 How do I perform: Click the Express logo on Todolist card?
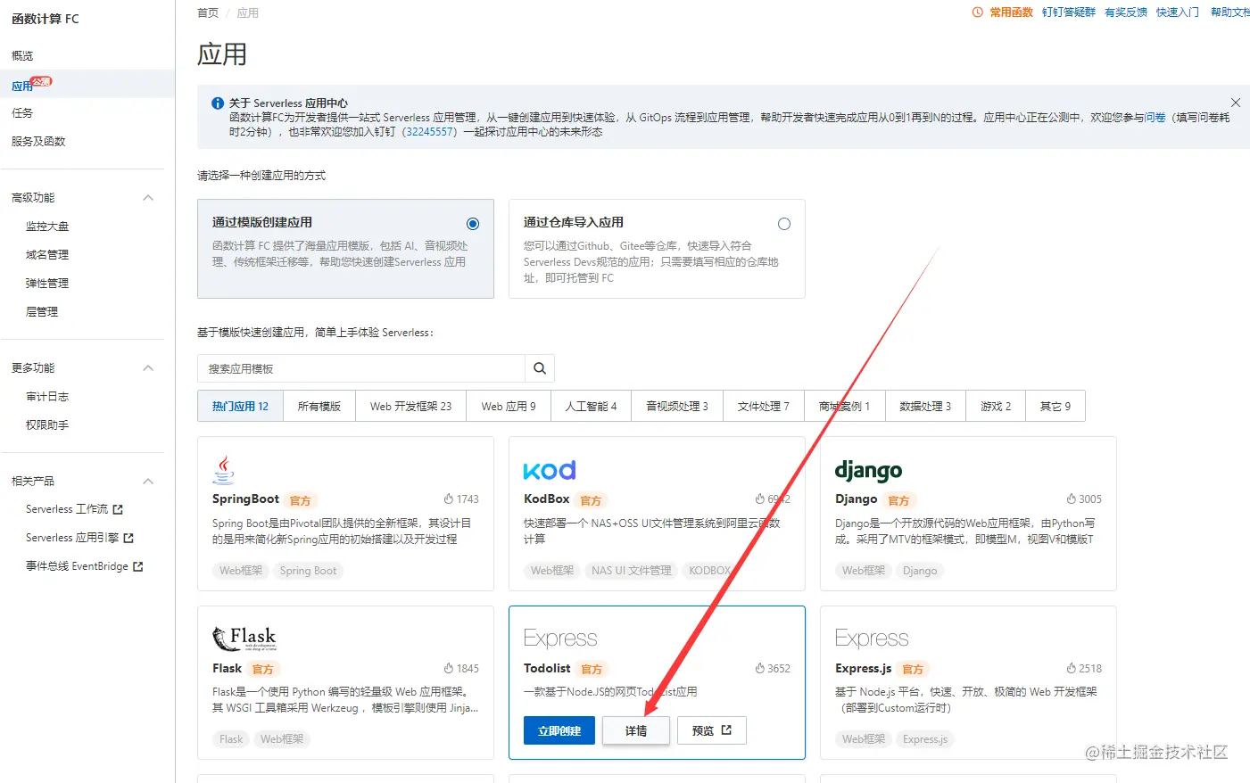click(x=560, y=639)
